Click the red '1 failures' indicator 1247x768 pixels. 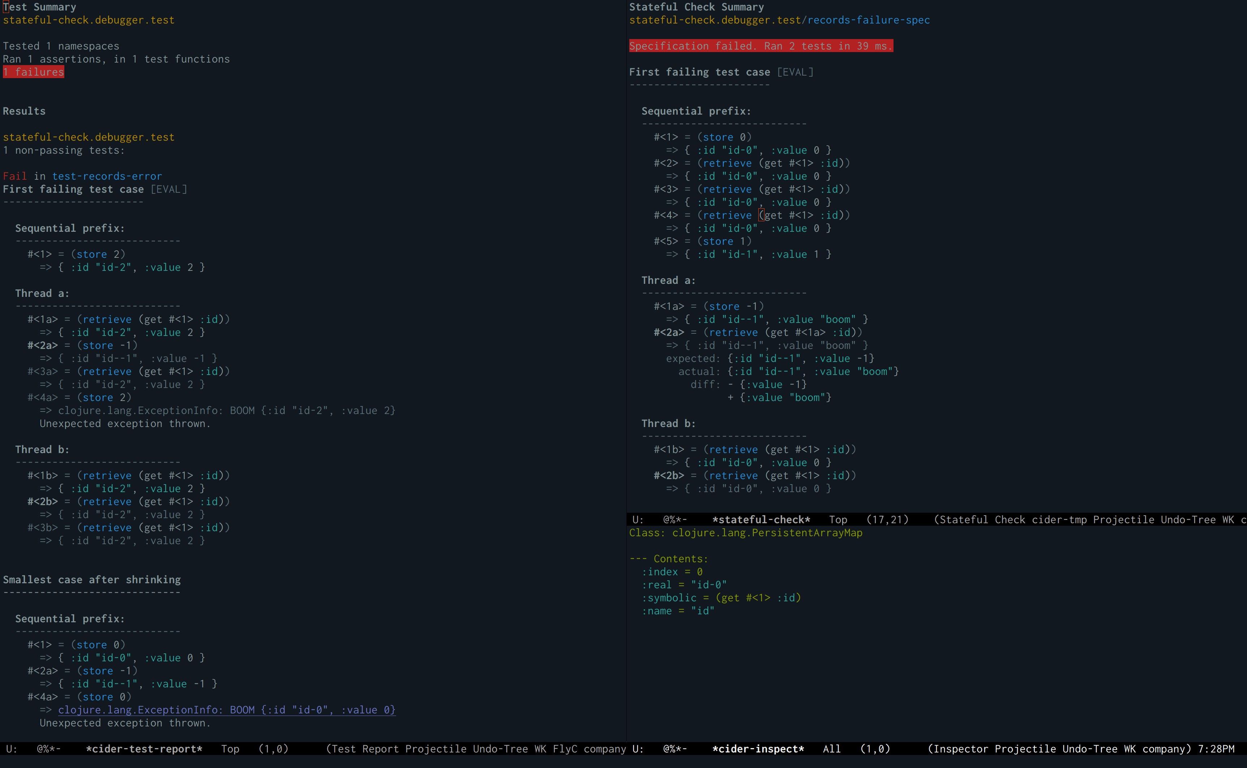tap(34, 72)
